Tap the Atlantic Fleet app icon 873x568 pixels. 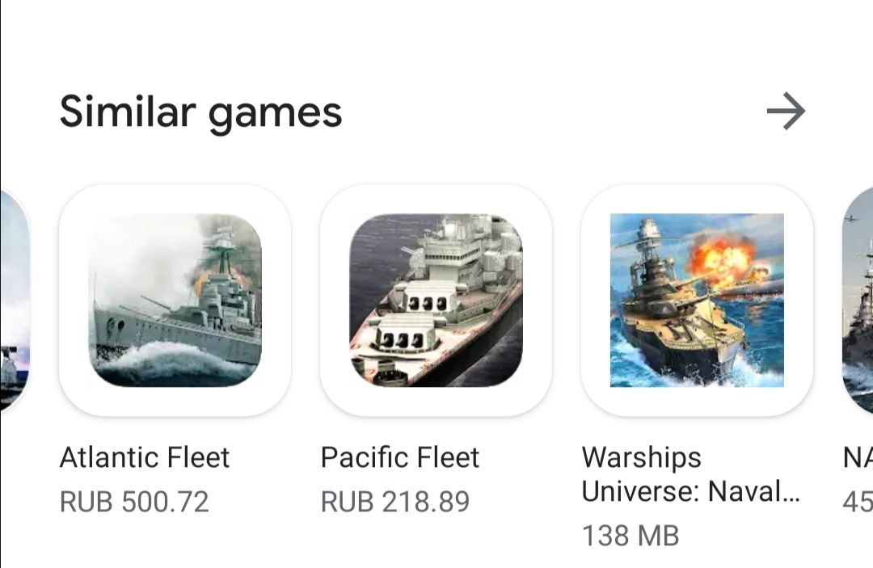(175, 301)
